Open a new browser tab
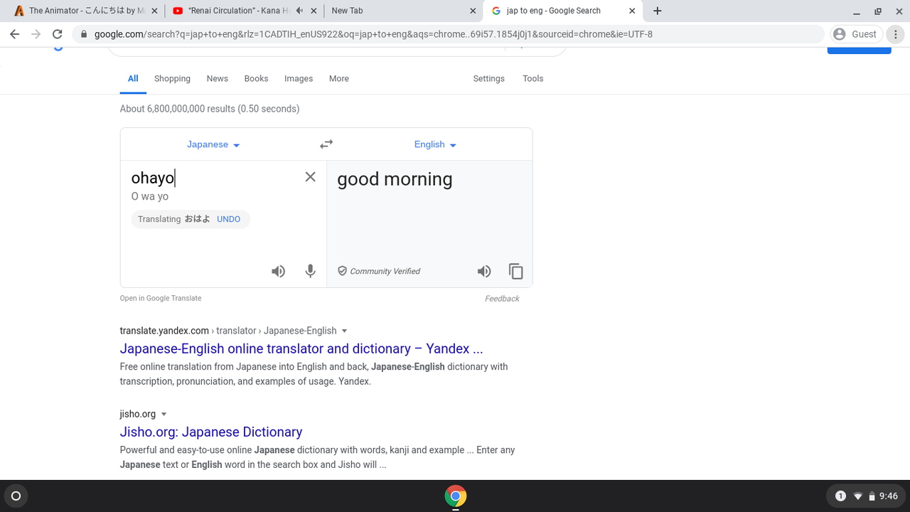 [658, 11]
